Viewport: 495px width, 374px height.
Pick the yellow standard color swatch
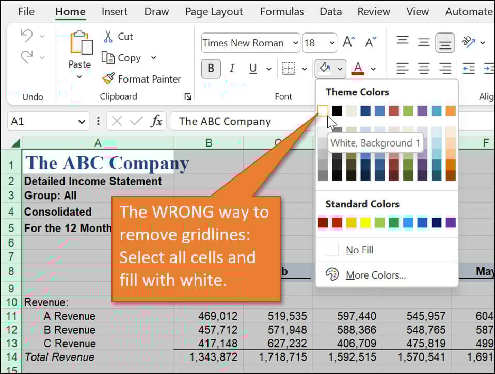365,223
